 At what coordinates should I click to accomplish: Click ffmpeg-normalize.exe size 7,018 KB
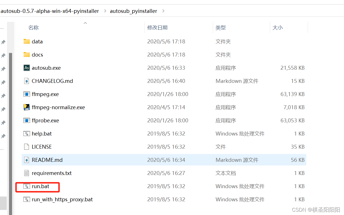294,107
